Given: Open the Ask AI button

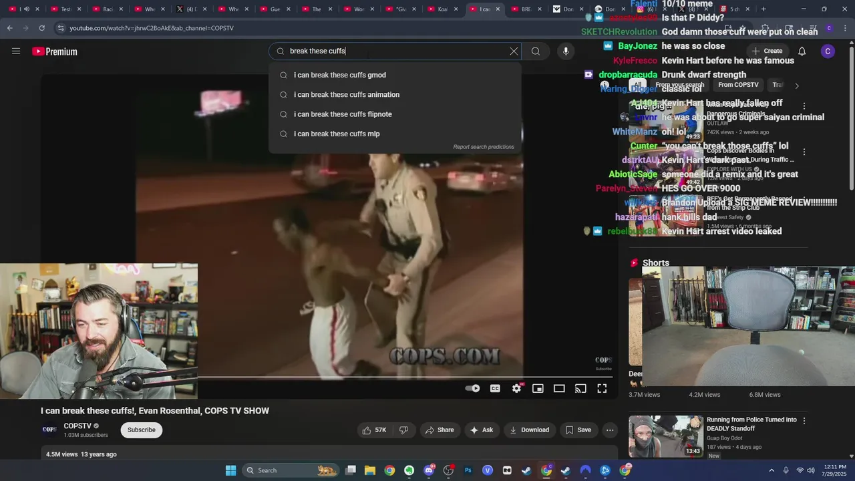Looking at the screenshot, I should point(482,430).
